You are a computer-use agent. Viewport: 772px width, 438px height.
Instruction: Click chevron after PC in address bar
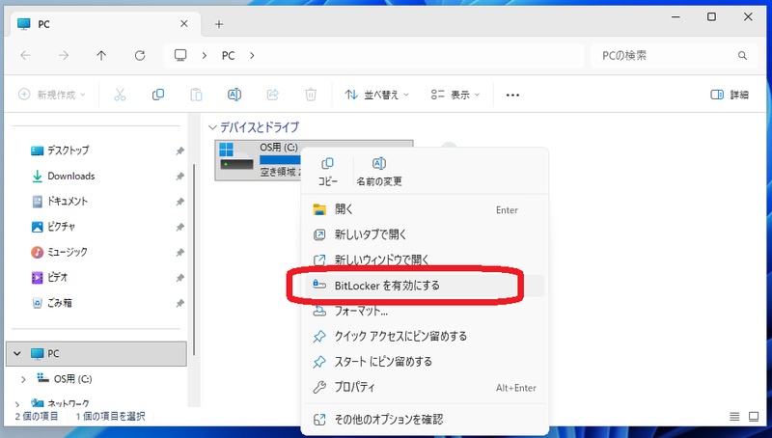point(252,56)
